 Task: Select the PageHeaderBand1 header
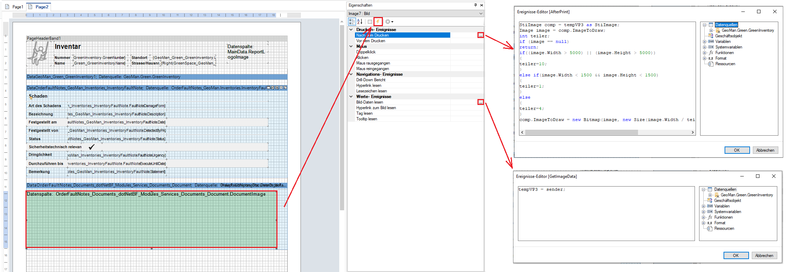[x=157, y=38]
